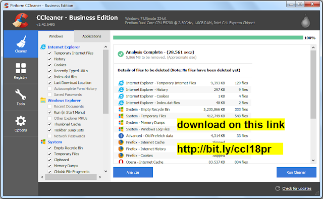Click the Analyze button
The height and width of the screenshot is (199, 323).
tap(133, 172)
